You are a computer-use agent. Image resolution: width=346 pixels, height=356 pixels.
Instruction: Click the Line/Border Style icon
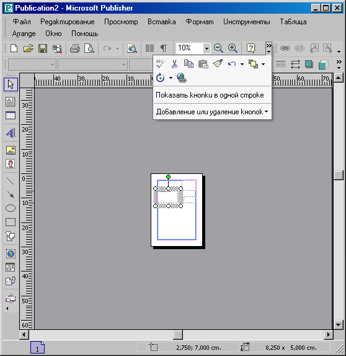280,64
